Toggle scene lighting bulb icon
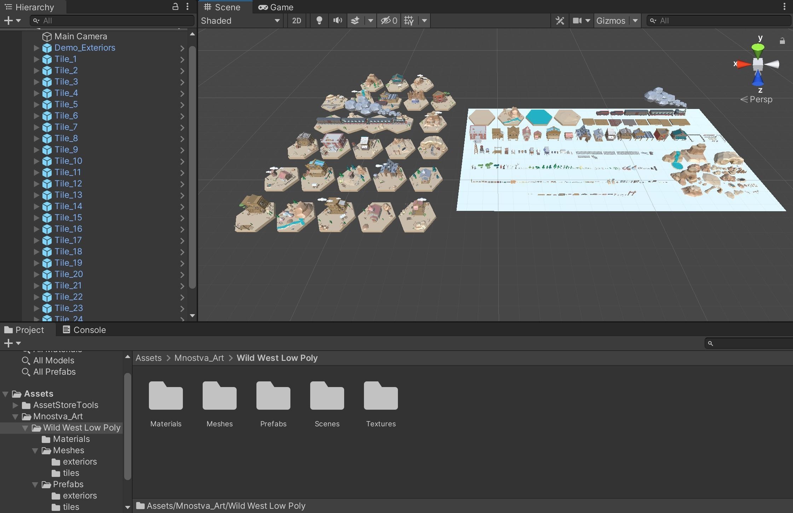This screenshot has height=513, width=793. pos(319,21)
